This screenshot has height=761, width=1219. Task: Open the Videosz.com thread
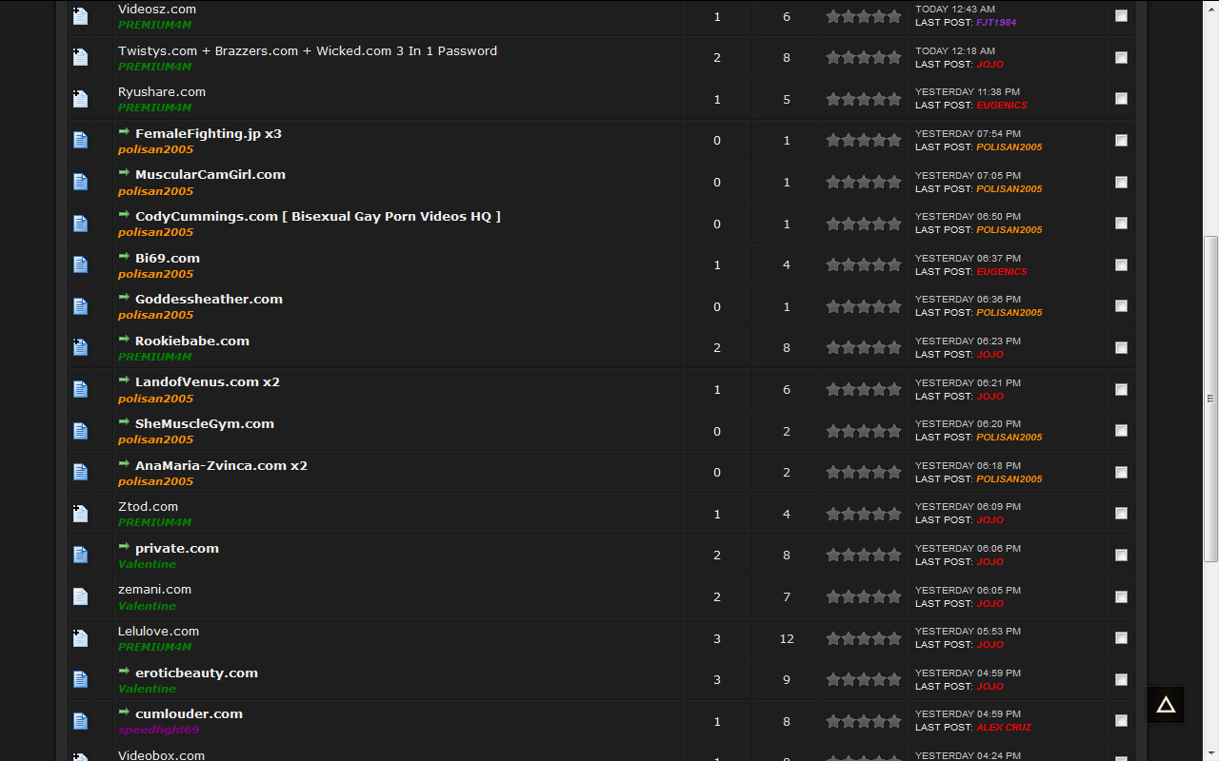[157, 9]
